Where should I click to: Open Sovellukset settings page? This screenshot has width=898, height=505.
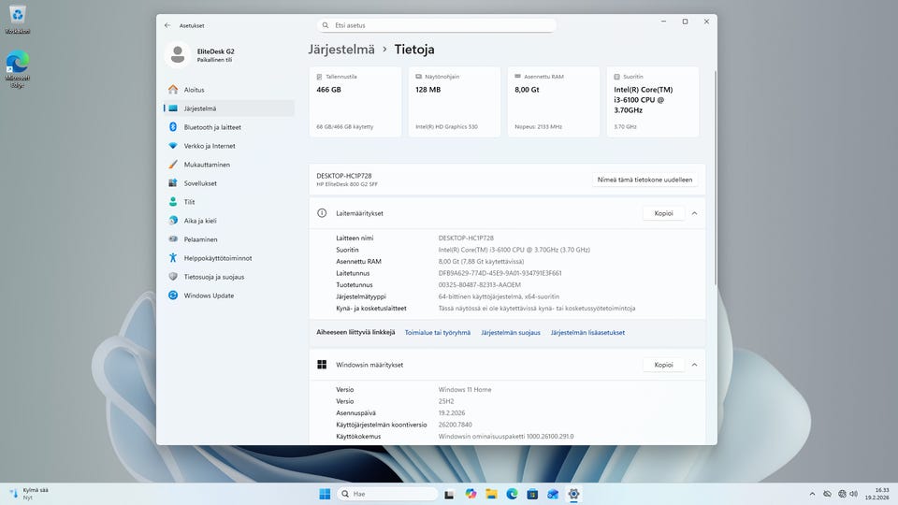pyautogui.click(x=200, y=183)
